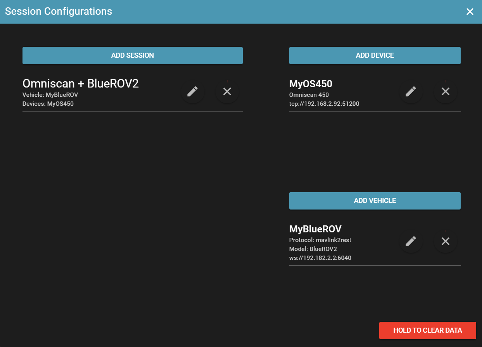Click the ws://192.182.2.2:6040 address text
Viewport: 482px width, 347px height.
point(320,258)
